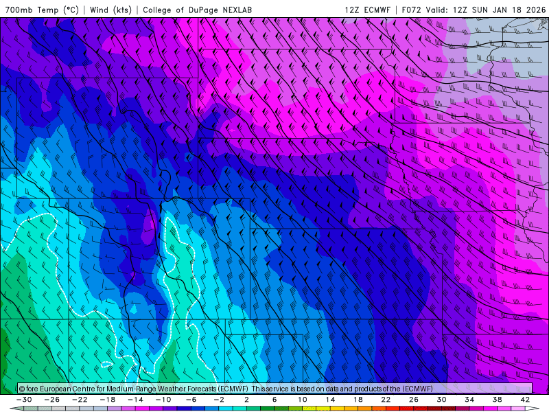Click the −10 colorbar label
The width and height of the screenshot is (549, 412).
[x=163, y=400]
